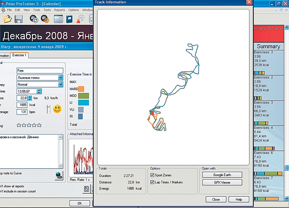Image resolution: width=289 pixels, height=208 pixels.
Task: Select summary week with 61,4 km
Action: coord(269,138)
